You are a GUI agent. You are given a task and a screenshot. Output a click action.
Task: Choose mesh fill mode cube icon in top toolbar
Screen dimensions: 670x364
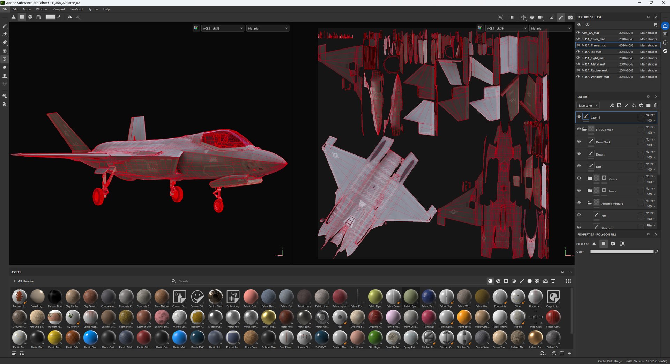[30, 17]
